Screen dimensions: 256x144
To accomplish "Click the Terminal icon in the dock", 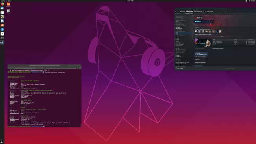I will pyautogui.click(x=2, y=38).
